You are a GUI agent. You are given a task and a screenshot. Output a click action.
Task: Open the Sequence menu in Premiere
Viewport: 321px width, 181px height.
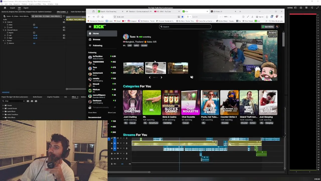[x=17, y=4]
